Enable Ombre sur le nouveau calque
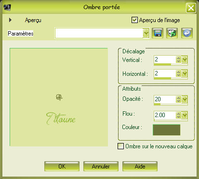 (x=120, y=146)
